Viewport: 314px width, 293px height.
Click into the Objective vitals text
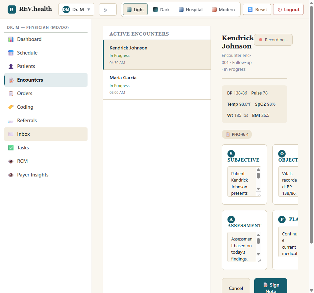(288, 182)
